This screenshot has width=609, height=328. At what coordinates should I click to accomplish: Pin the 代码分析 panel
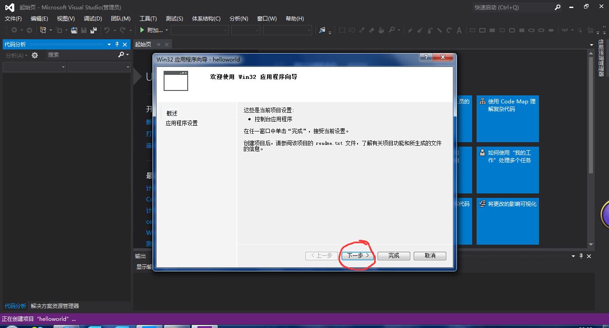click(x=117, y=44)
